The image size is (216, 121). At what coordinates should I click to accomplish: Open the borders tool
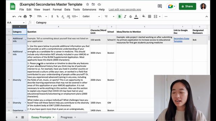[150, 16]
